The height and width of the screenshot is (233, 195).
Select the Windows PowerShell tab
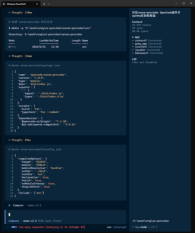(x=21, y=4)
